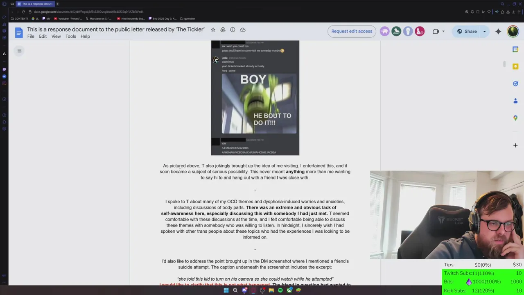Viewport: 524px width, 295px height.
Task: Open Spotify from the taskbar
Action: [280, 290]
